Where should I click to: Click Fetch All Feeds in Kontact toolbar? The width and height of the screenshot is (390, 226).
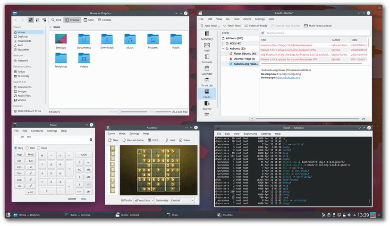pos(256,26)
